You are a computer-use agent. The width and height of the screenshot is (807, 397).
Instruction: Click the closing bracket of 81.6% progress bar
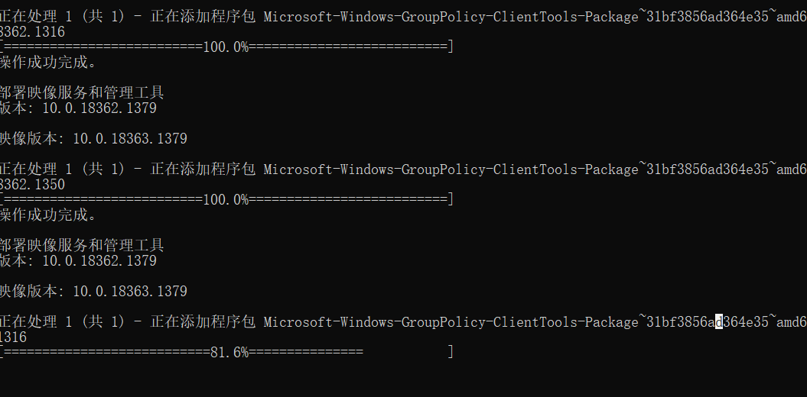(451, 352)
